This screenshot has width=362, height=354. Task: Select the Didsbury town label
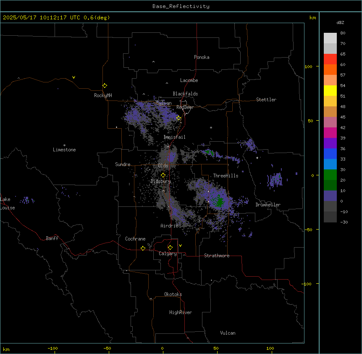161,181
